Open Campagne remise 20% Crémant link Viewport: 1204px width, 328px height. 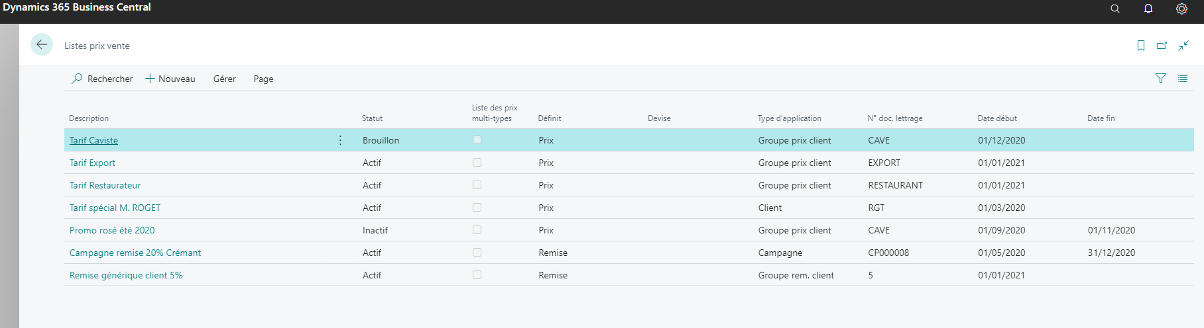tap(135, 253)
